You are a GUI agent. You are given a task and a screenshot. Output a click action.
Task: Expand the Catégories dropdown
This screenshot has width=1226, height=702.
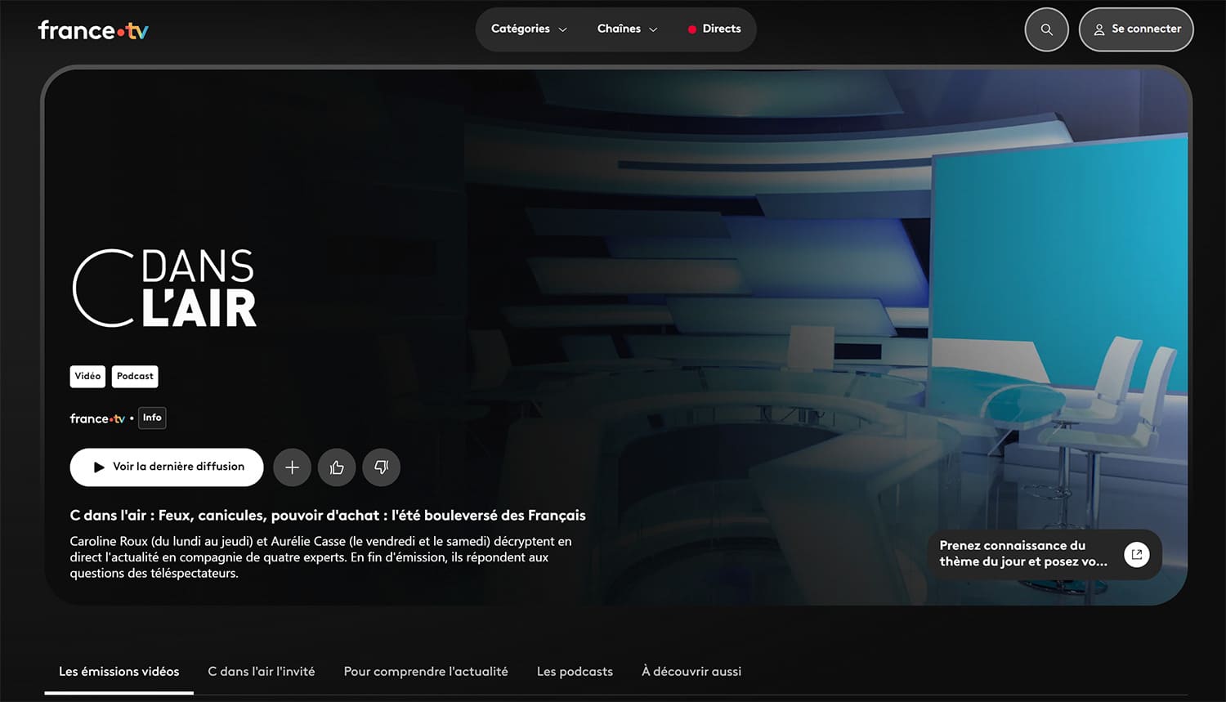click(529, 29)
